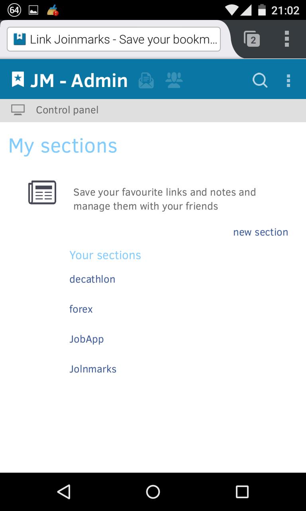The image size is (306, 511).
Task: Tap the browser address bar
Action: pyautogui.click(x=114, y=39)
